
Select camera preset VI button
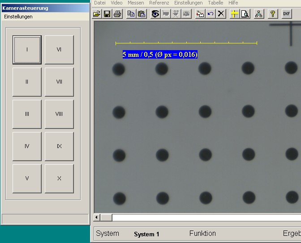coord(59,50)
